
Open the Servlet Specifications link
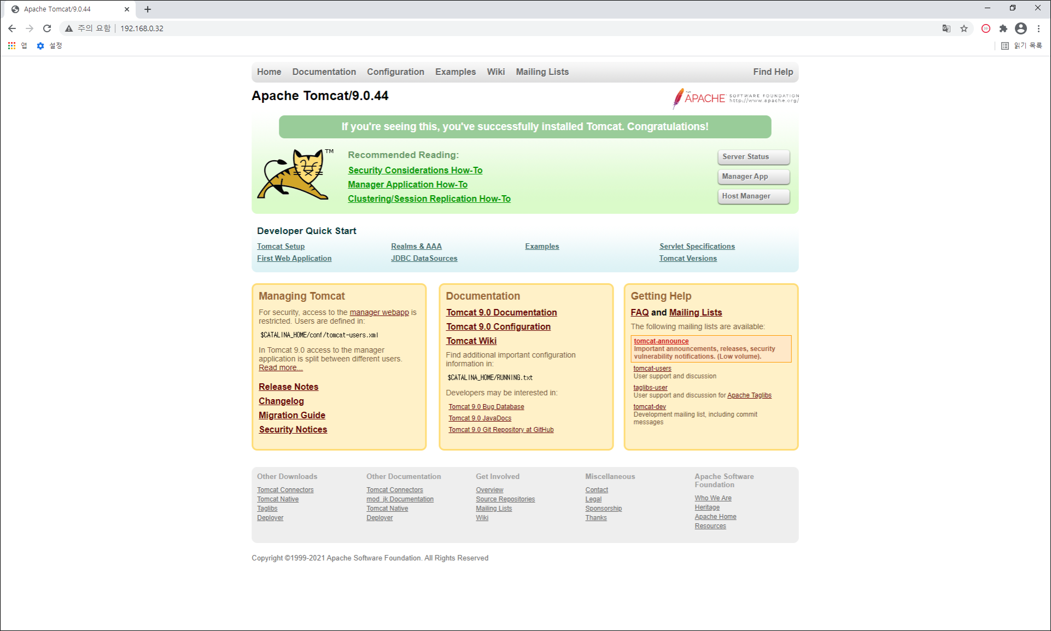[x=697, y=247]
